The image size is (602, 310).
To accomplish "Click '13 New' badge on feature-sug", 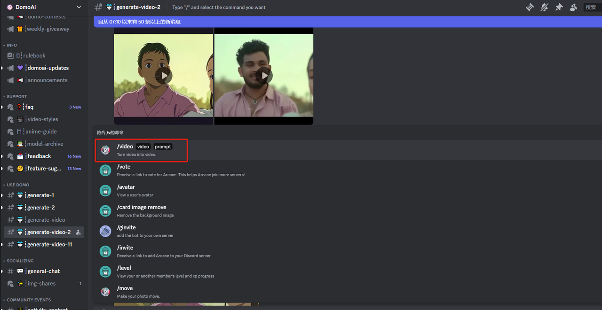I will point(74,169).
